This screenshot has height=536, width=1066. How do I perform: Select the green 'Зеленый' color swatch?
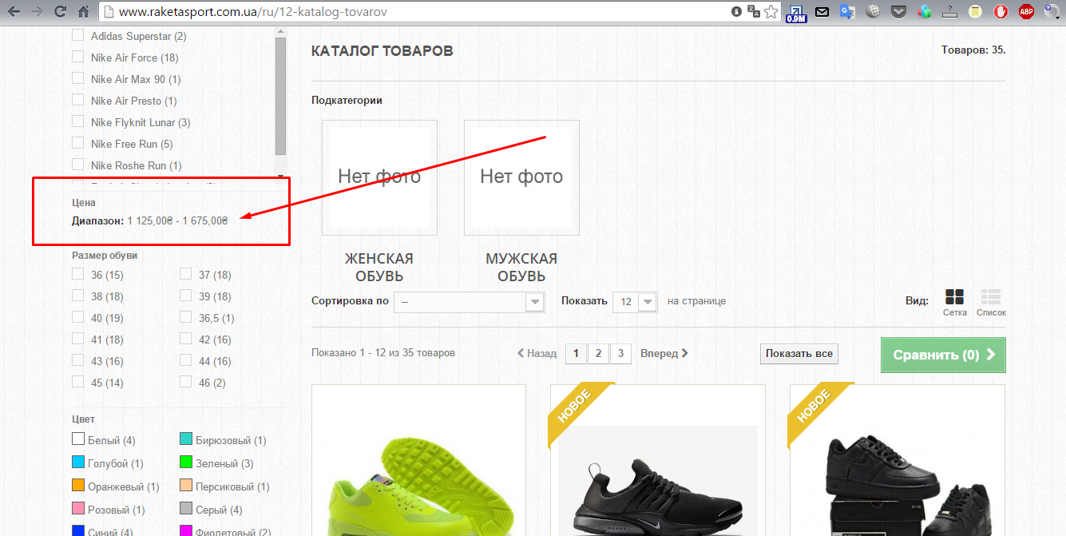pos(186,463)
